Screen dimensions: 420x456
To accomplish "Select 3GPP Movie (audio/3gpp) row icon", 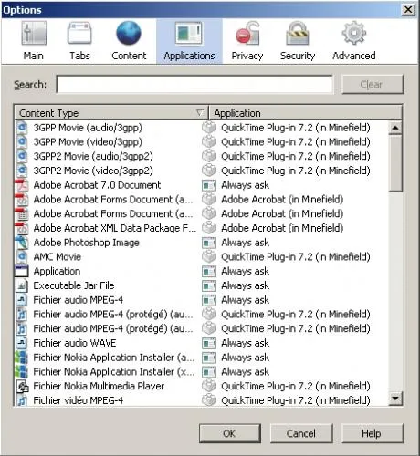I will coord(22,128).
